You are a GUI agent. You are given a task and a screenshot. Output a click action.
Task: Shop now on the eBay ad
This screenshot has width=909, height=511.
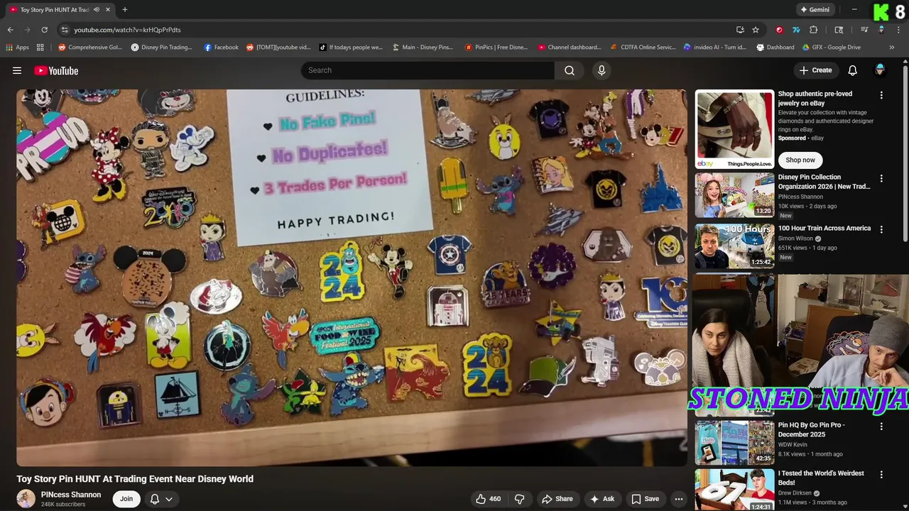point(800,160)
